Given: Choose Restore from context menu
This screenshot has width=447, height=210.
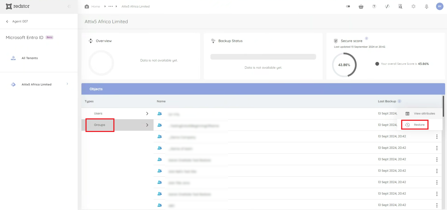Looking at the screenshot, I should point(420,125).
